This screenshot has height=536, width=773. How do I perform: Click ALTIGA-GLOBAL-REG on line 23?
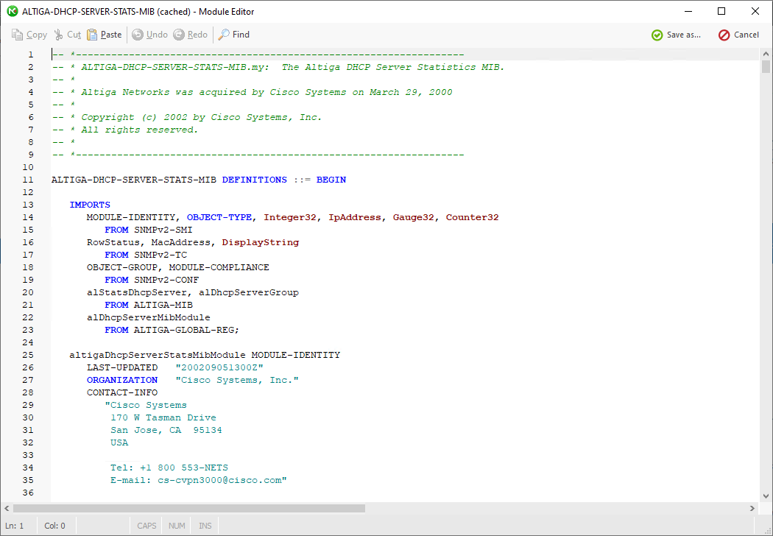click(x=184, y=330)
